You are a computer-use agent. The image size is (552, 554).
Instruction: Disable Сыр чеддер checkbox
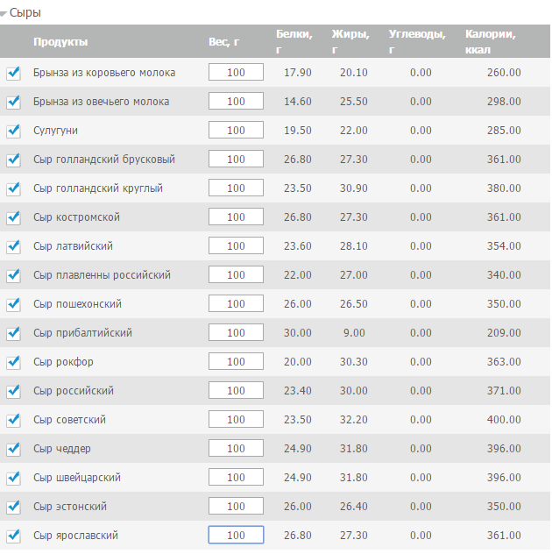(13, 449)
